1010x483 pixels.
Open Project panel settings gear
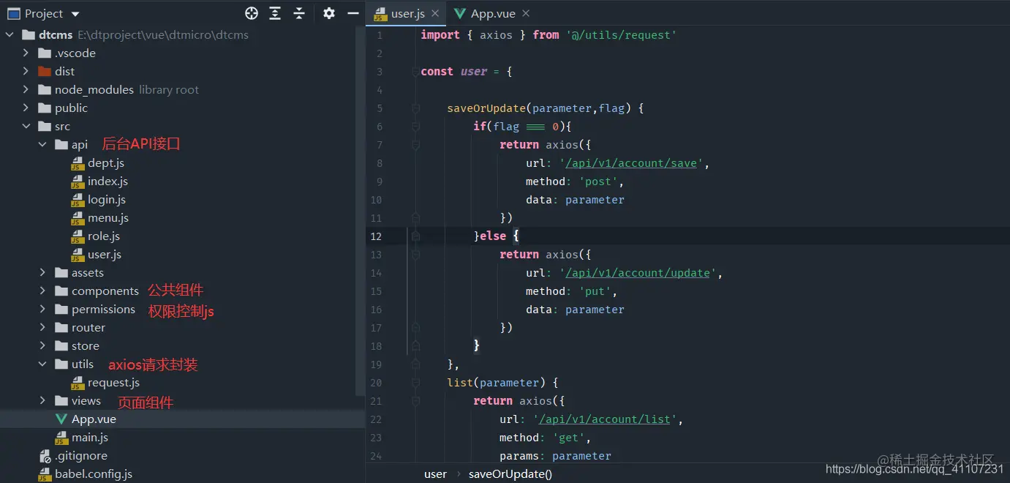click(x=329, y=13)
